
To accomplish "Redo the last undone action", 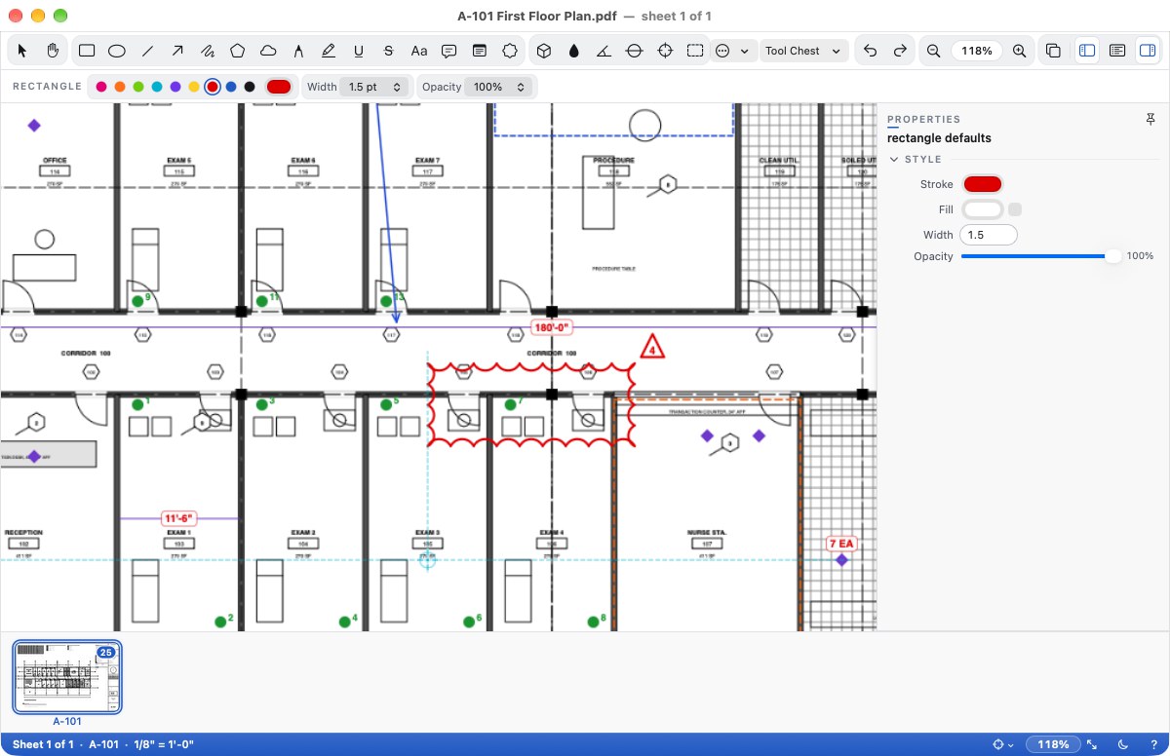I will coord(901,51).
